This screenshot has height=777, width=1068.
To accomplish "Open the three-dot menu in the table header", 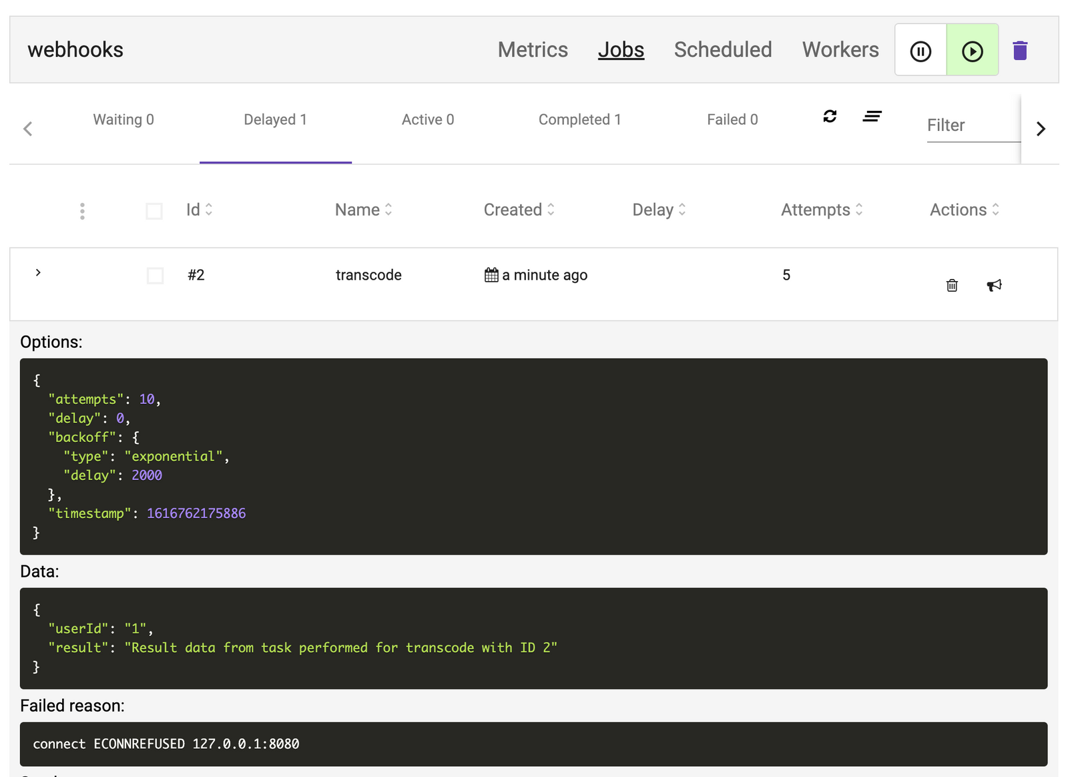I will (82, 210).
